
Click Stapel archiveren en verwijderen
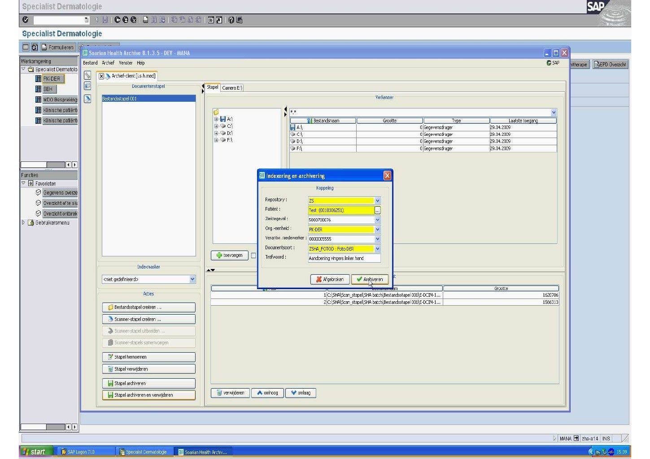148,395
